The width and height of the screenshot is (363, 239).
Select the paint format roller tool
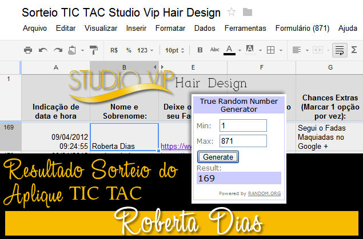click(94, 50)
